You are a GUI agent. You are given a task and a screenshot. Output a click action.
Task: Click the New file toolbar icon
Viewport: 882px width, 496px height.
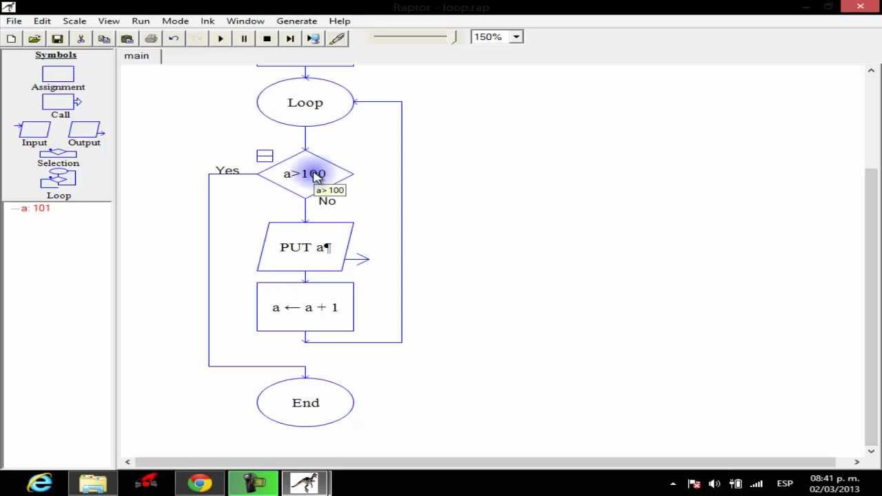(12, 39)
